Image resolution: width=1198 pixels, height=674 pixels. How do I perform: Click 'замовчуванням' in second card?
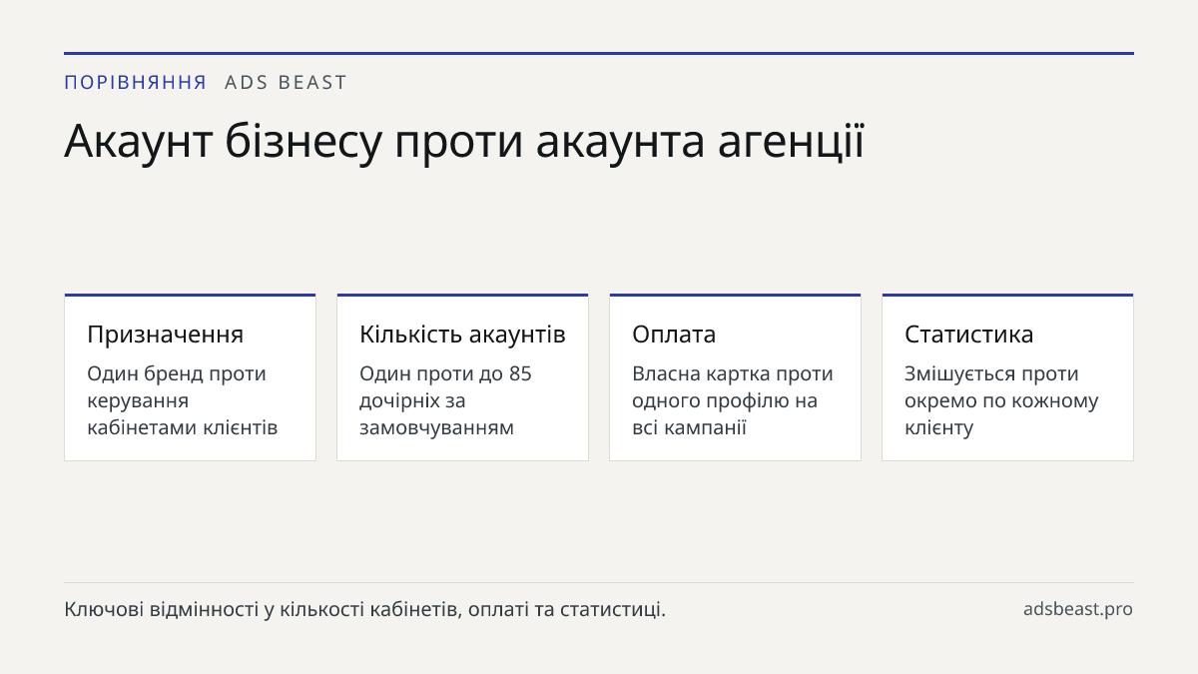(436, 428)
